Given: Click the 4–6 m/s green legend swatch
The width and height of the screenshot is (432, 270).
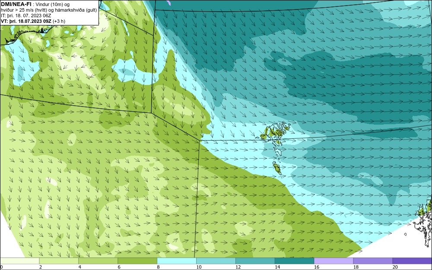Looking at the screenshot, I should 98,261.
